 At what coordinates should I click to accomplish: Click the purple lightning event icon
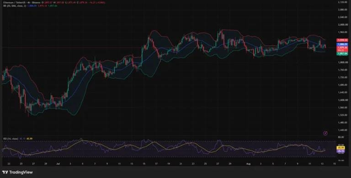(x=325, y=133)
